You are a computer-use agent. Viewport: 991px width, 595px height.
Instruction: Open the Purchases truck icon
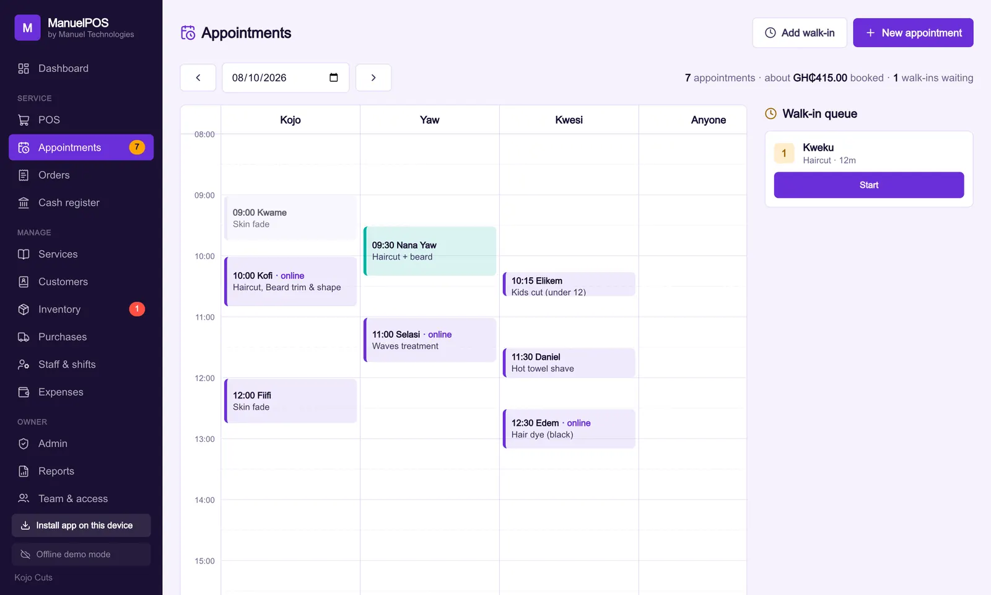pos(24,337)
